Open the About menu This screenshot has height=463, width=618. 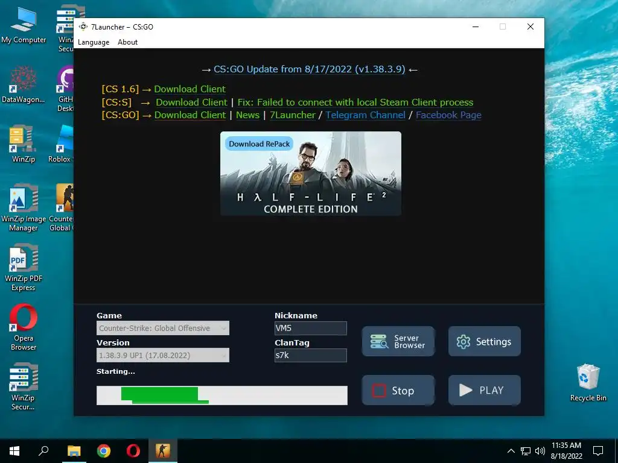pos(128,42)
